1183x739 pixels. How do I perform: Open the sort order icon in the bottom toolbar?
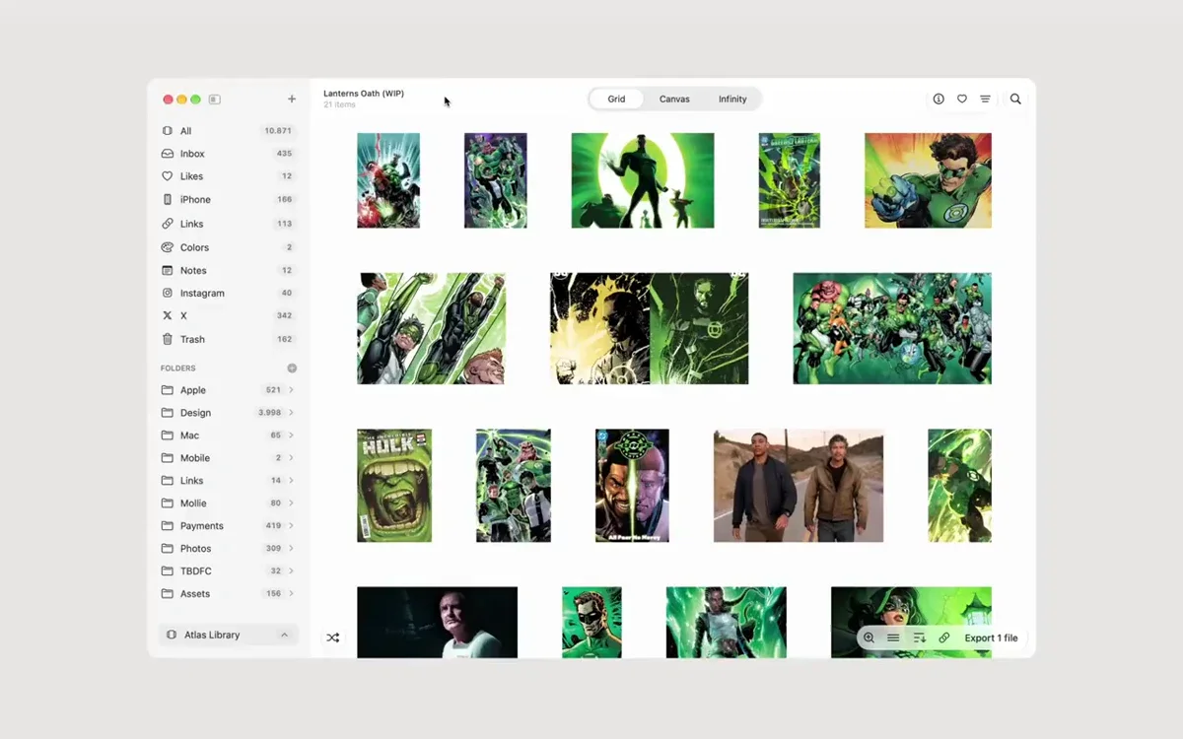pyautogui.click(x=919, y=638)
